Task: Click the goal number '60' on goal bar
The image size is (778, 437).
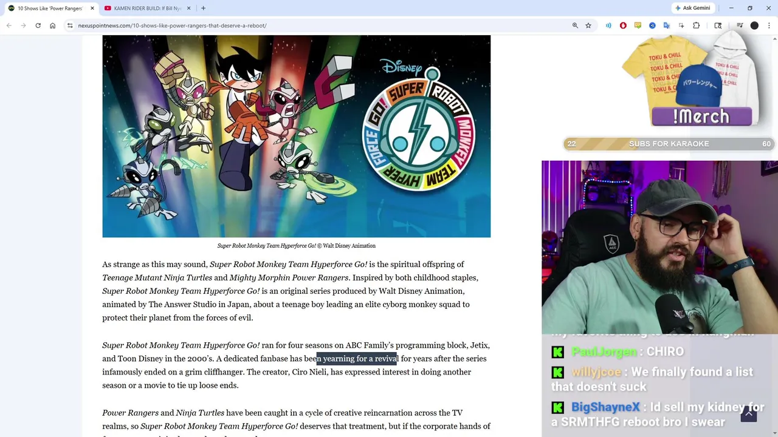Action: click(766, 144)
